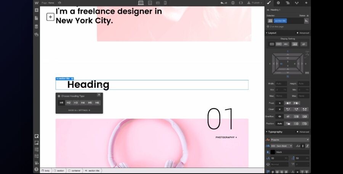The height and width of the screenshot is (174, 343).
Task: Set position to Auto
Action: tap(280, 123)
